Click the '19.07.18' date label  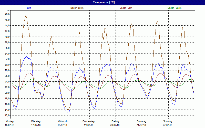89,125
